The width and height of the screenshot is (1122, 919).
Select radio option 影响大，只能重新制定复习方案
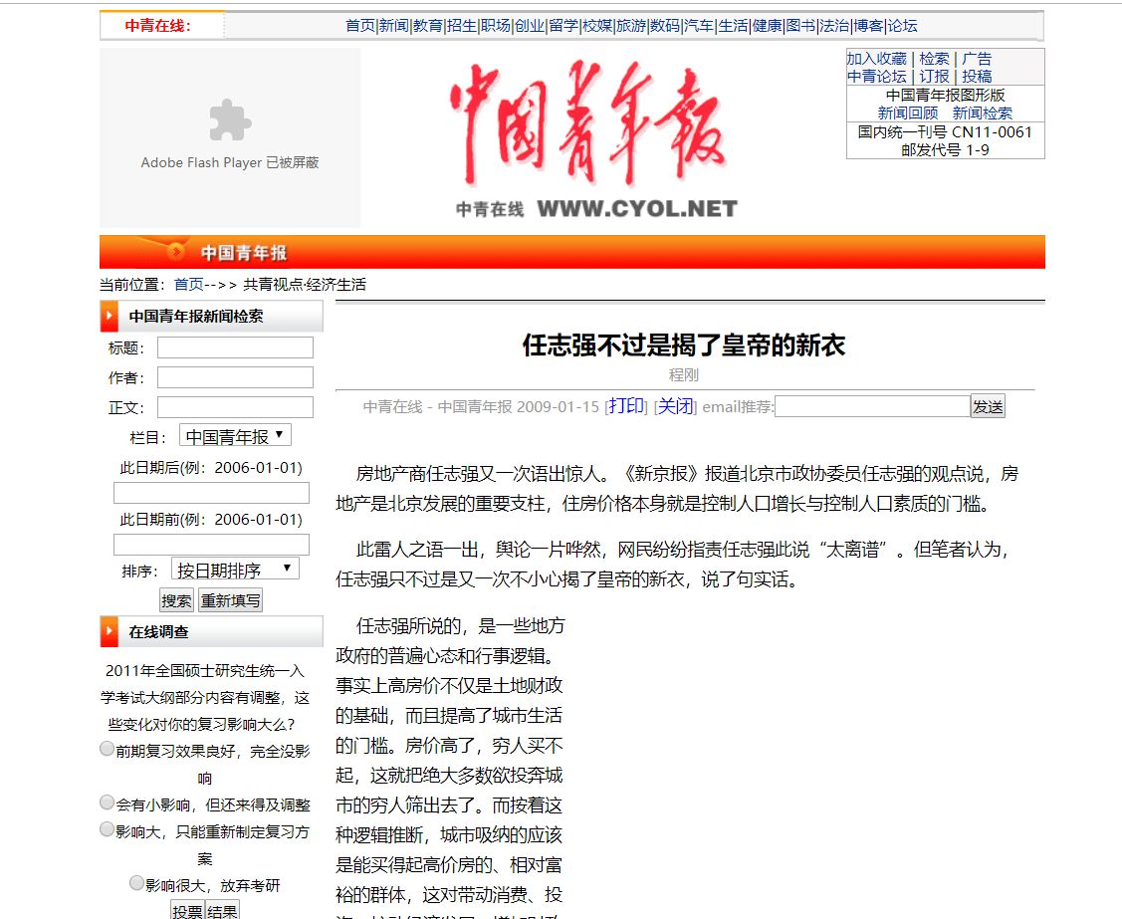point(107,828)
